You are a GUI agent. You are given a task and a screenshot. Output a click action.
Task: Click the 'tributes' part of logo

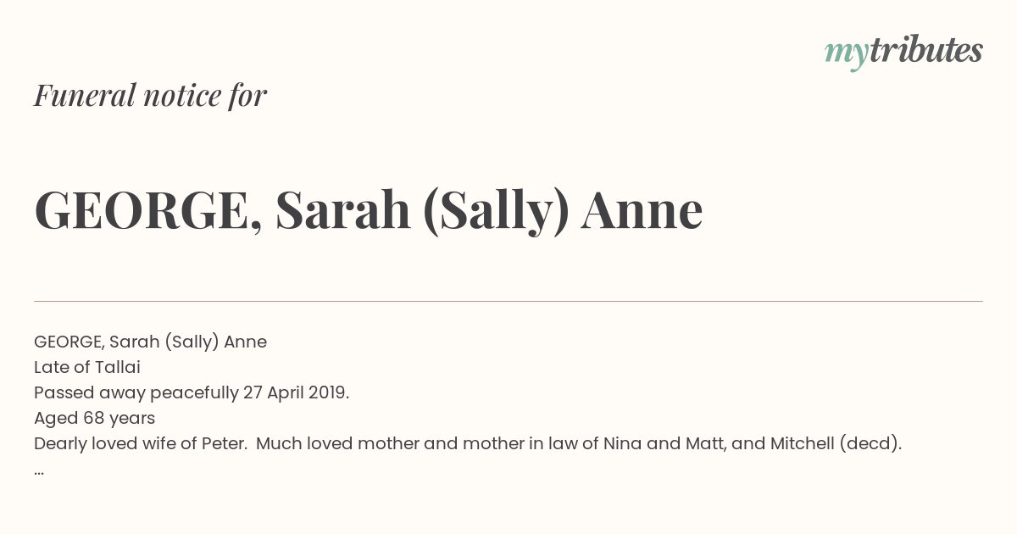click(925, 50)
